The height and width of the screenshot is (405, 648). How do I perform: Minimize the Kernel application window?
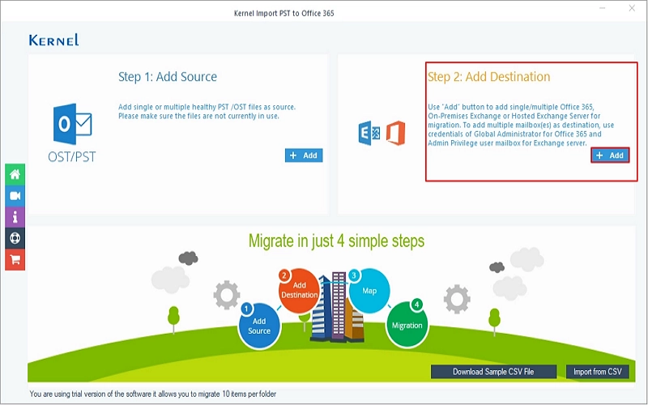click(x=603, y=8)
